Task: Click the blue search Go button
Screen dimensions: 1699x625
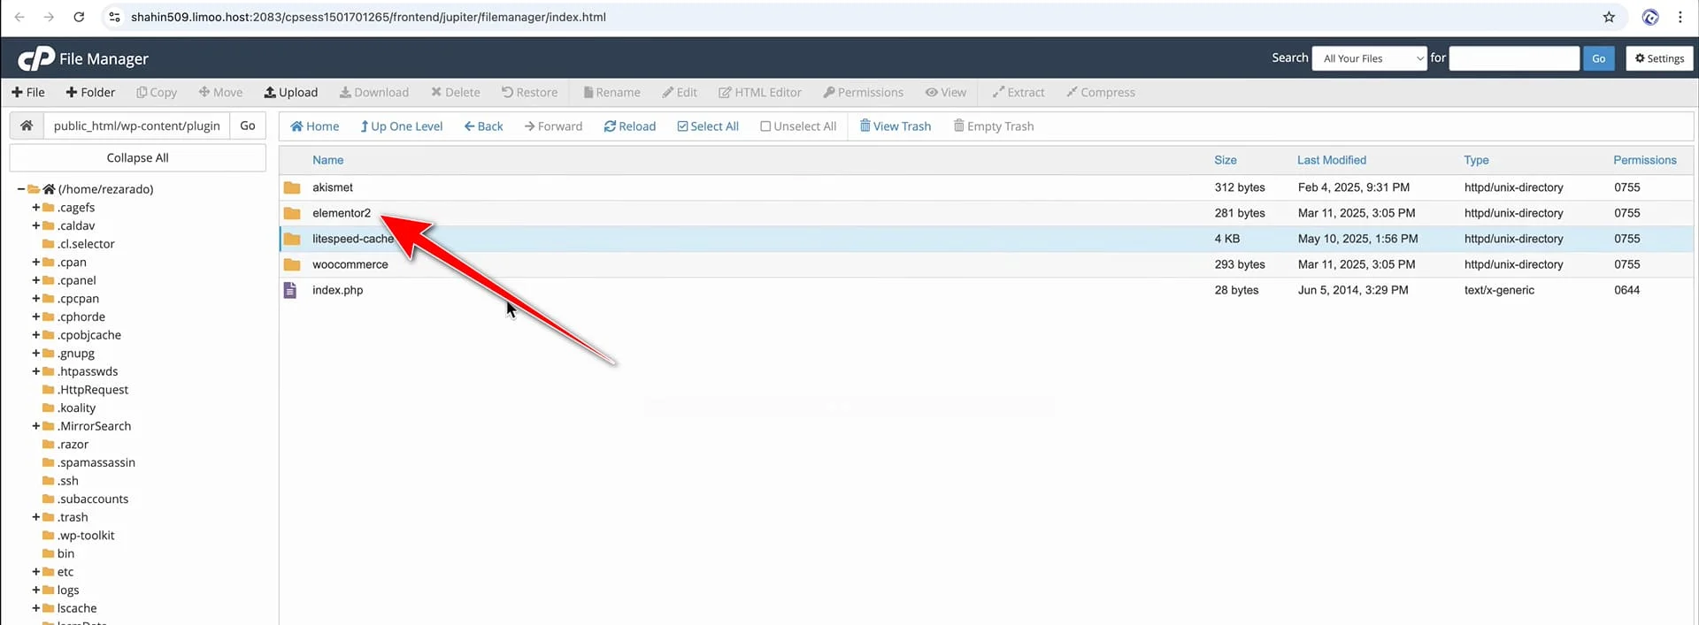Action: [x=1598, y=58]
